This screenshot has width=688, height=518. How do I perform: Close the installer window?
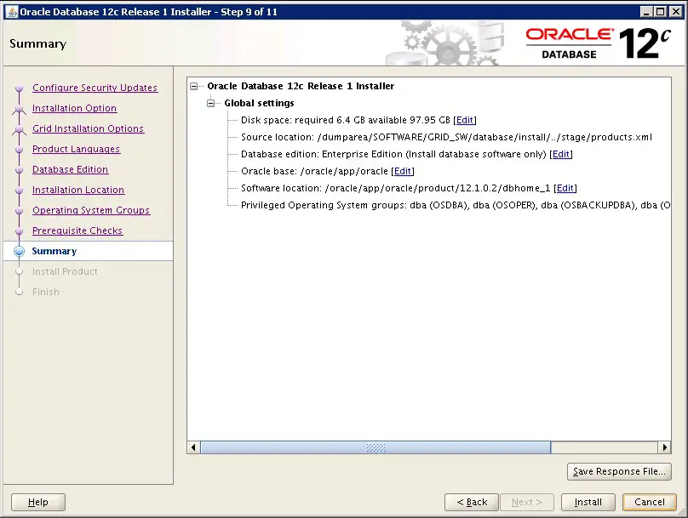click(x=676, y=12)
